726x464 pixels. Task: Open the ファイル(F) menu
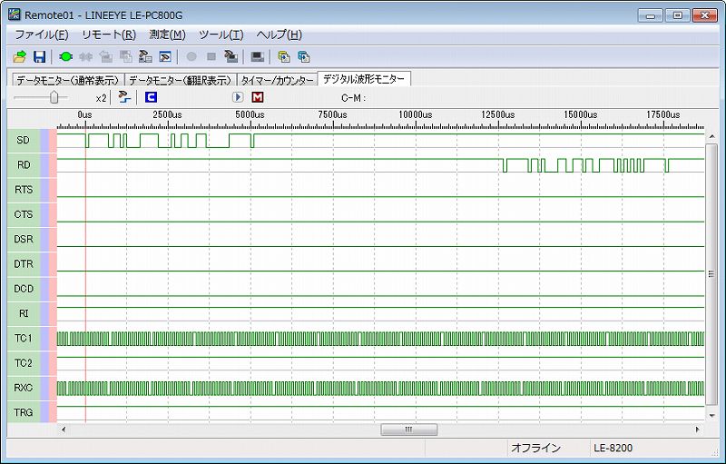coord(42,35)
